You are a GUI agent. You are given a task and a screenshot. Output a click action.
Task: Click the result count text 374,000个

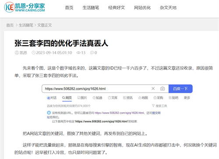[x=84, y=106]
